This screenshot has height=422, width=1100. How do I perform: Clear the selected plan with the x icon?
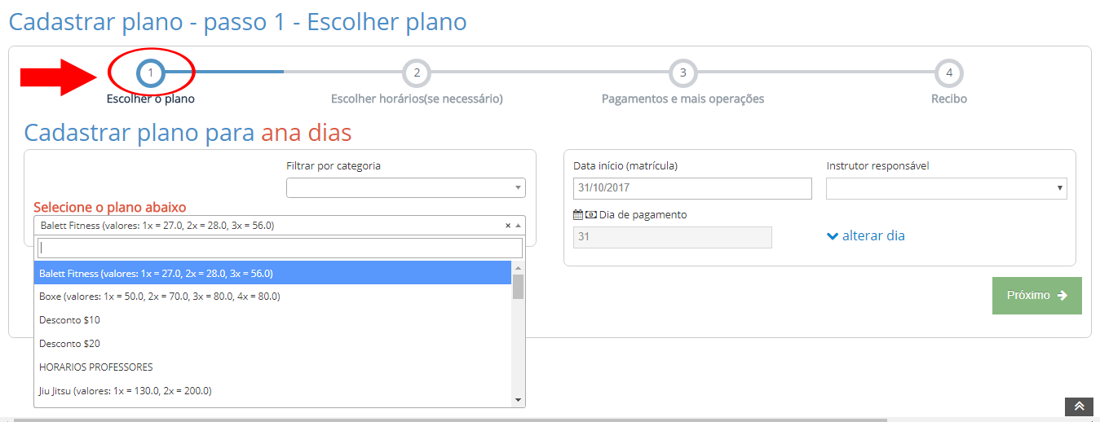pyautogui.click(x=508, y=226)
